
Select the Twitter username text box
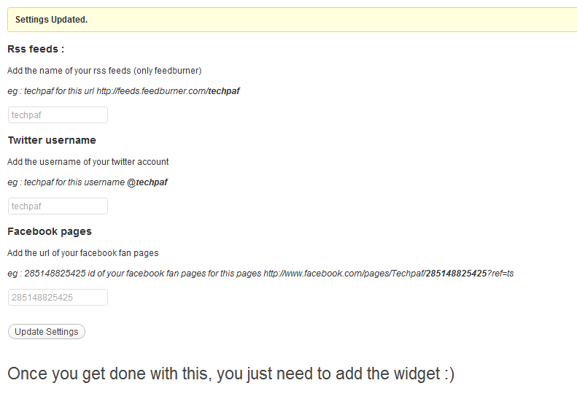[58, 206]
